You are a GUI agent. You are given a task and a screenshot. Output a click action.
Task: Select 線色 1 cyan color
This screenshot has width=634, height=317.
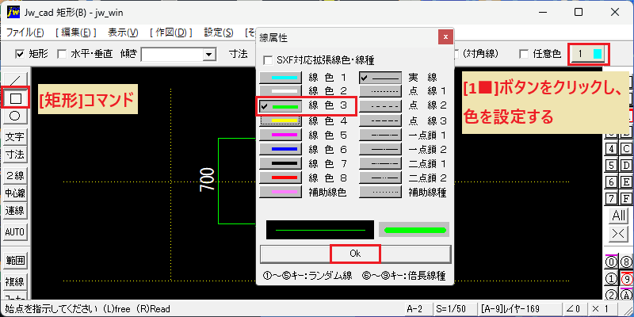[x=281, y=77]
